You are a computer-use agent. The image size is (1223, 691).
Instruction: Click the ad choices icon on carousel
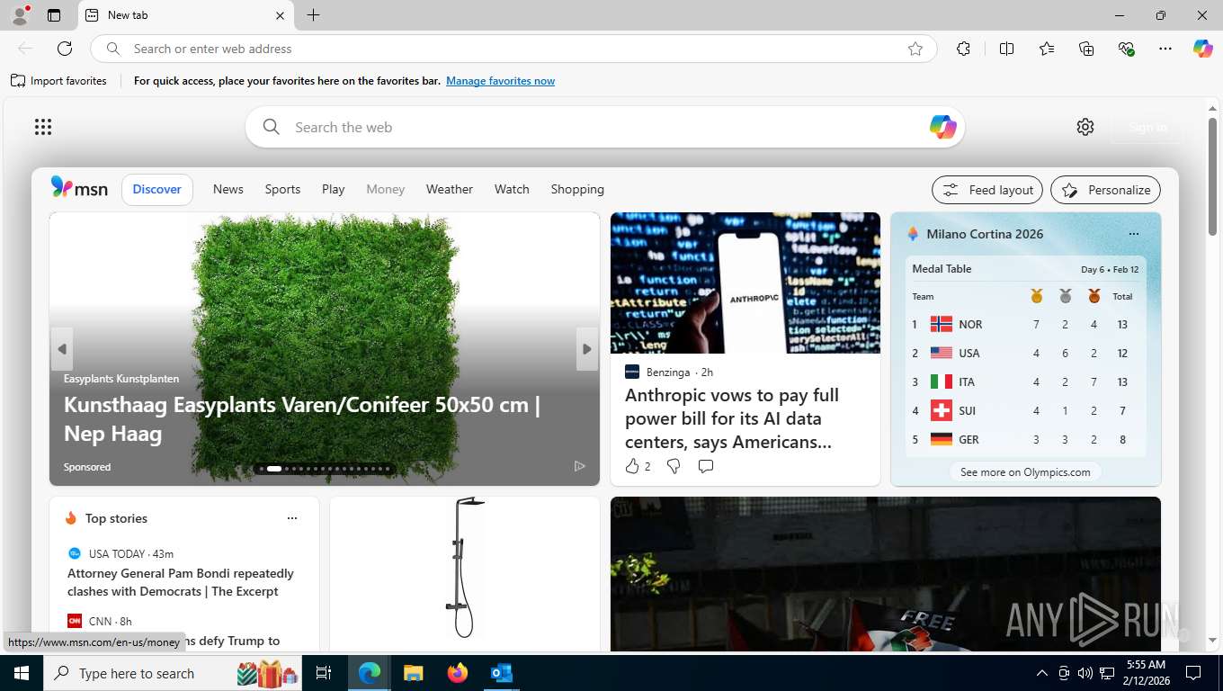pyautogui.click(x=579, y=466)
